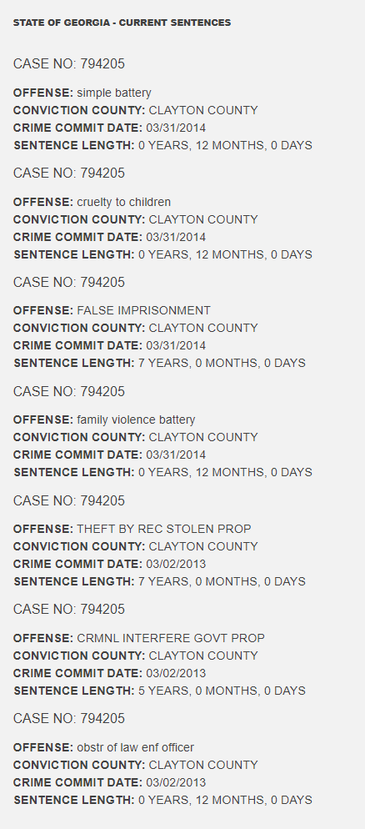The image size is (365, 829).
Task: Click the 5 YEARS sentence length line
Action: pos(159,691)
